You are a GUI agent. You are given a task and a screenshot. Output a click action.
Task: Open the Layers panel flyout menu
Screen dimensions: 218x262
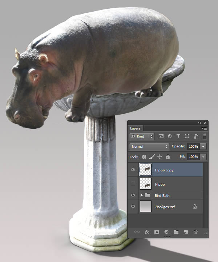(x=204, y=128)
